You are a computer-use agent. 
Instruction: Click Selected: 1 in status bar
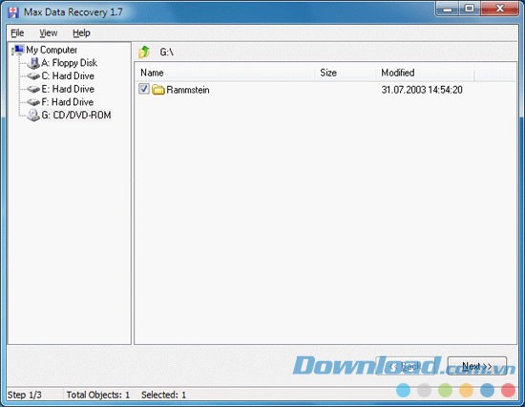[164, 395]
